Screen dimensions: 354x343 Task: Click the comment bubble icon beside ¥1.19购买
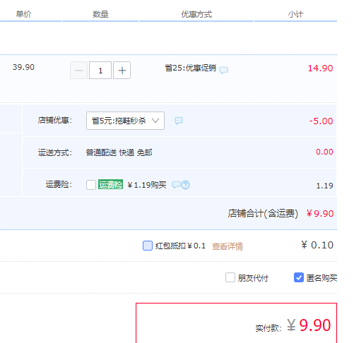click(176, 185)
